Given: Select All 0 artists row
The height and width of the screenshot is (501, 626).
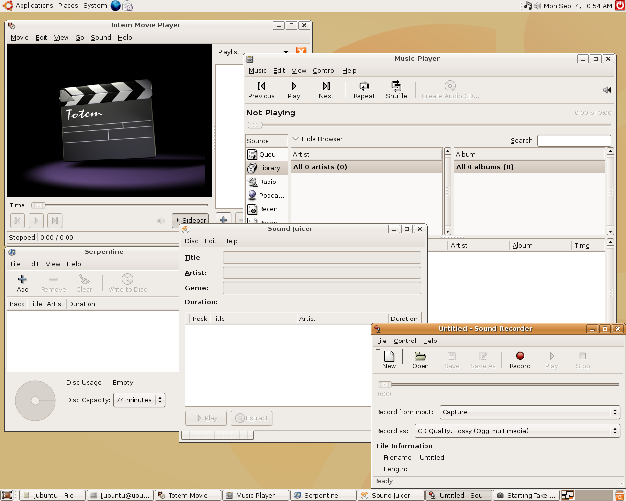Looking at the screenshot, I should (x=366, y=167).
